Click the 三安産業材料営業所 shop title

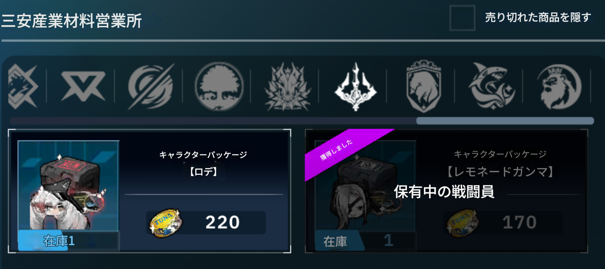[71, 21]
